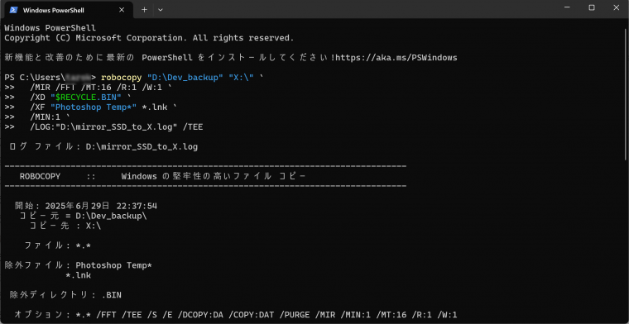
Task: Close the Windows PowerShell tab
Action: (x=122, y=10)
